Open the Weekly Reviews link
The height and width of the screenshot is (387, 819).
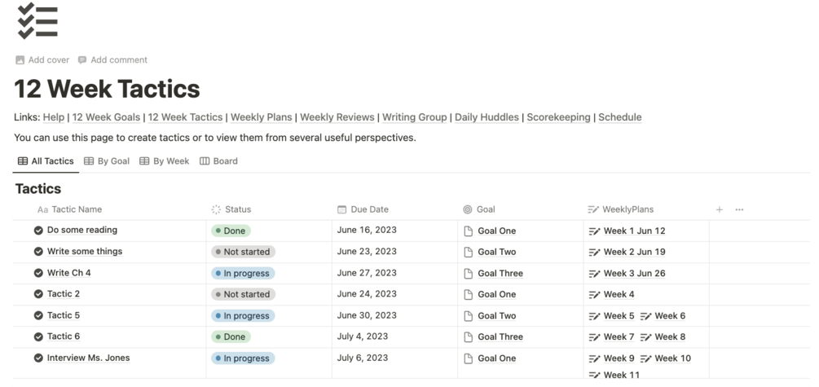337,117
